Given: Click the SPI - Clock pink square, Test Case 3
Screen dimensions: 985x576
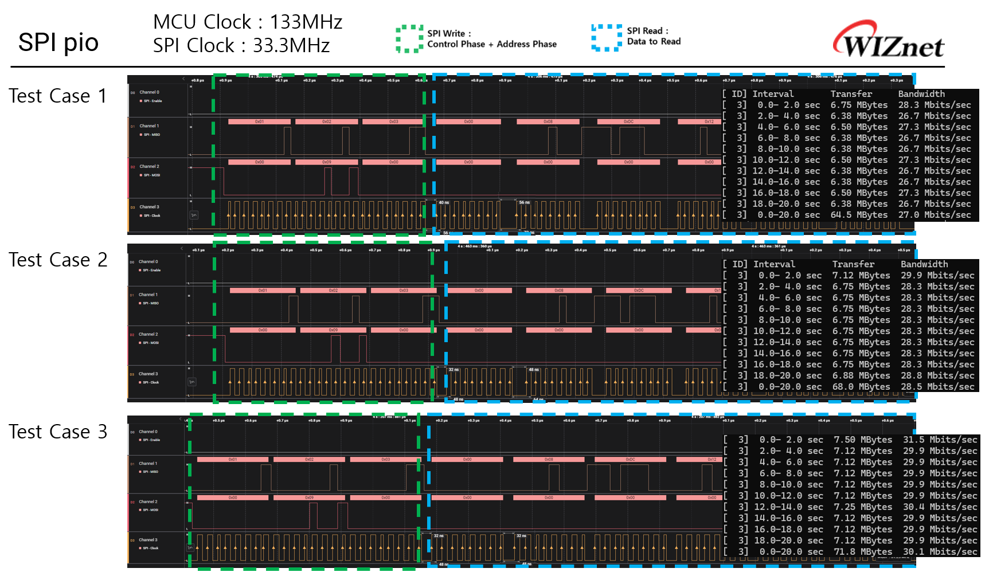Looking at the screenshot, I should tap(139, 548).
